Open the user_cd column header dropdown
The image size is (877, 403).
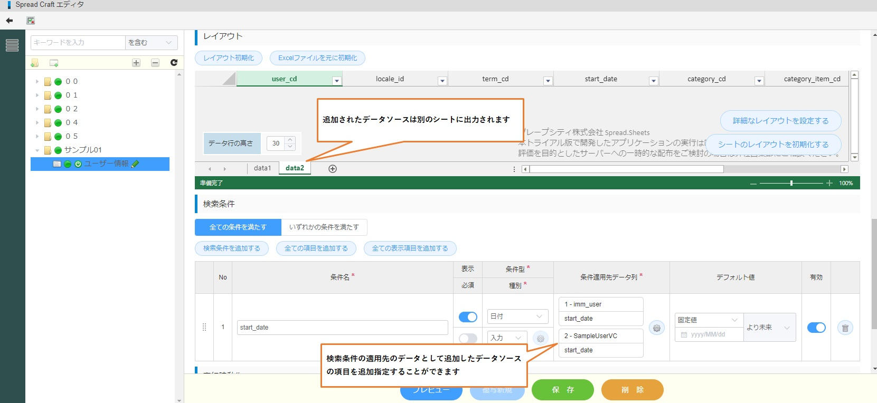tap(336, 81)
